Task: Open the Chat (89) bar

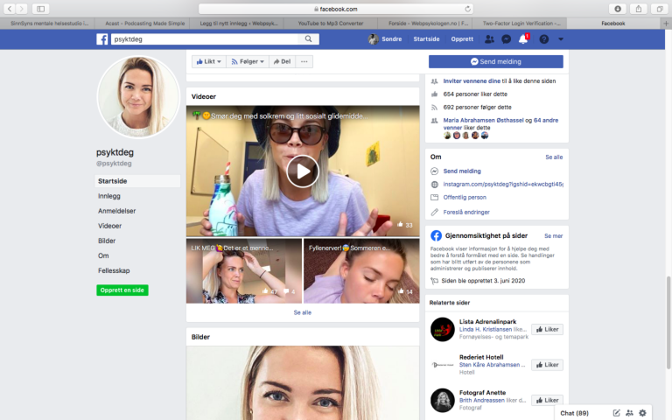Action: point(574,413)
